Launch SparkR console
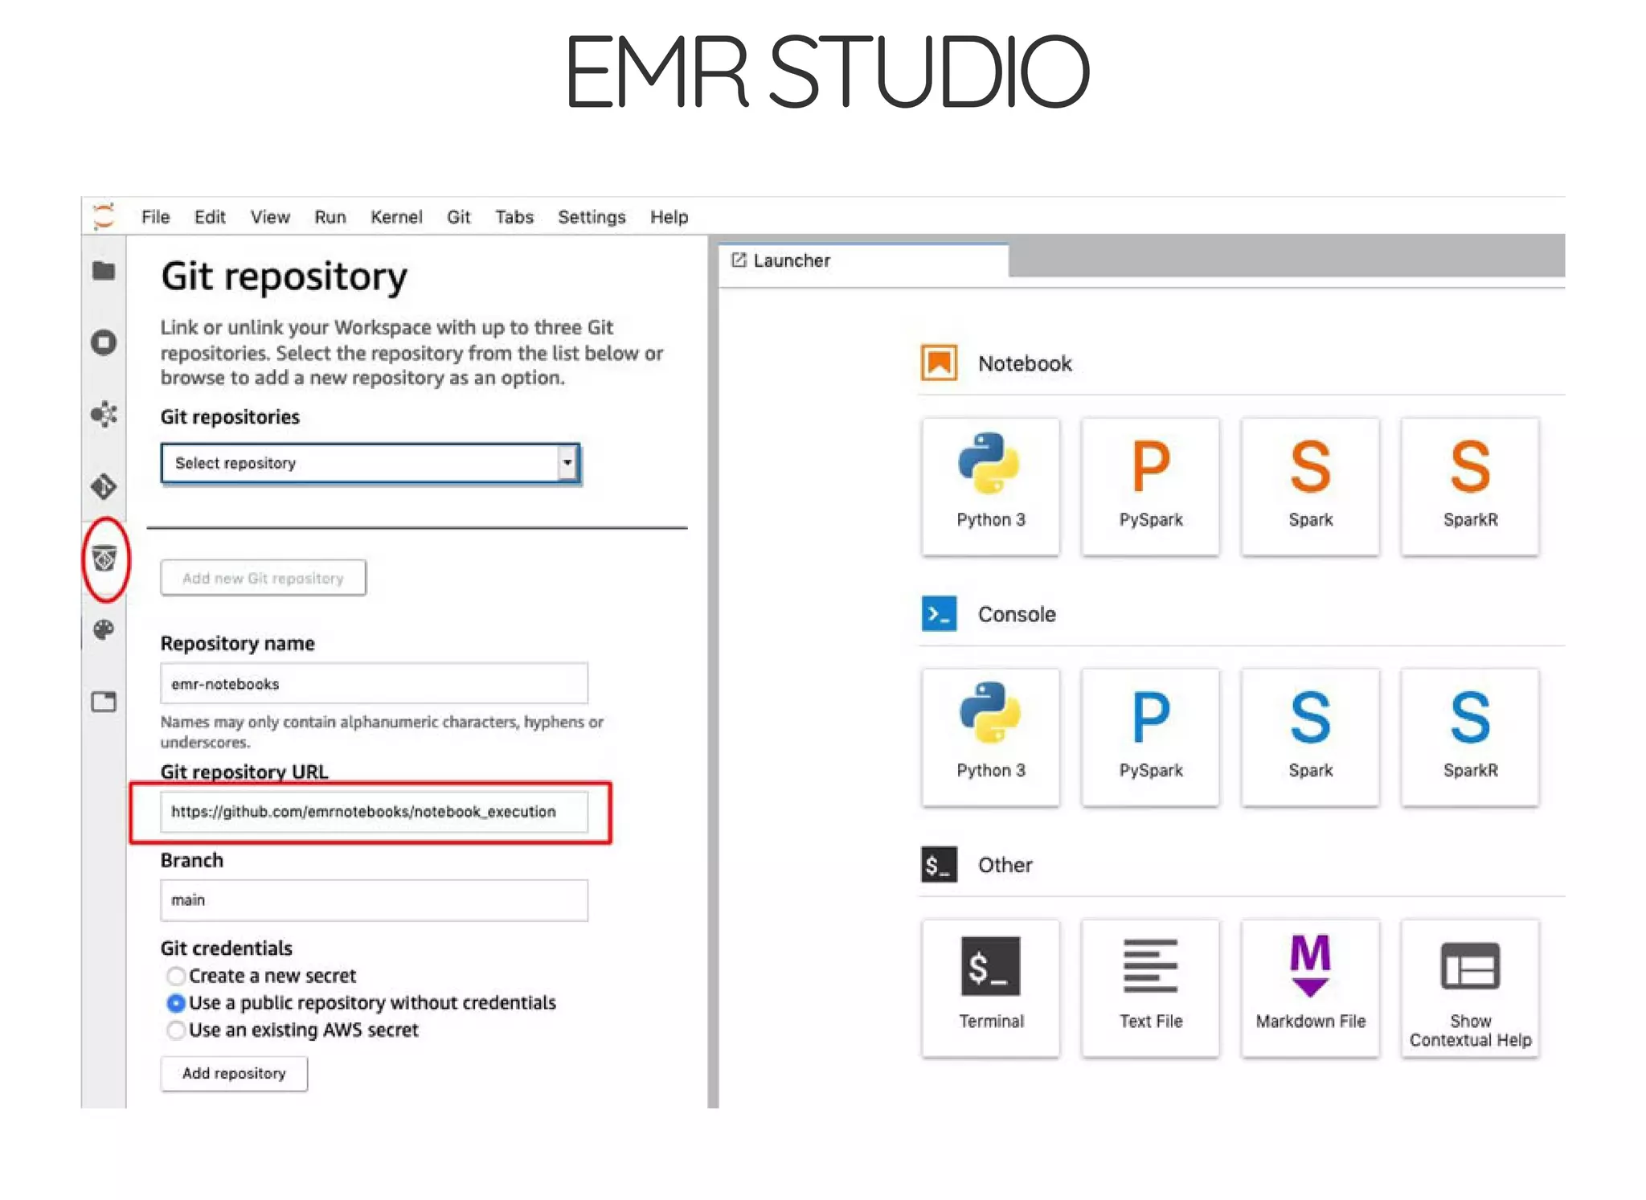Image resolution: width=1646 pixels, height=1200 pixels. click(x=1470, y=737)
